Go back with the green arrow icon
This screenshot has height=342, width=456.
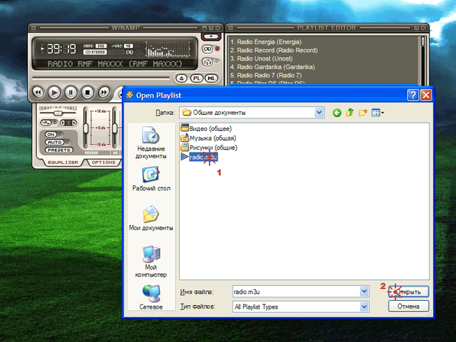click(x=337, y=113)
